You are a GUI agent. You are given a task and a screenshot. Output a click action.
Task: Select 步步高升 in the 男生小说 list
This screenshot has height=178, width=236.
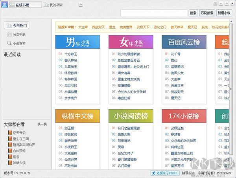[71, 98]
